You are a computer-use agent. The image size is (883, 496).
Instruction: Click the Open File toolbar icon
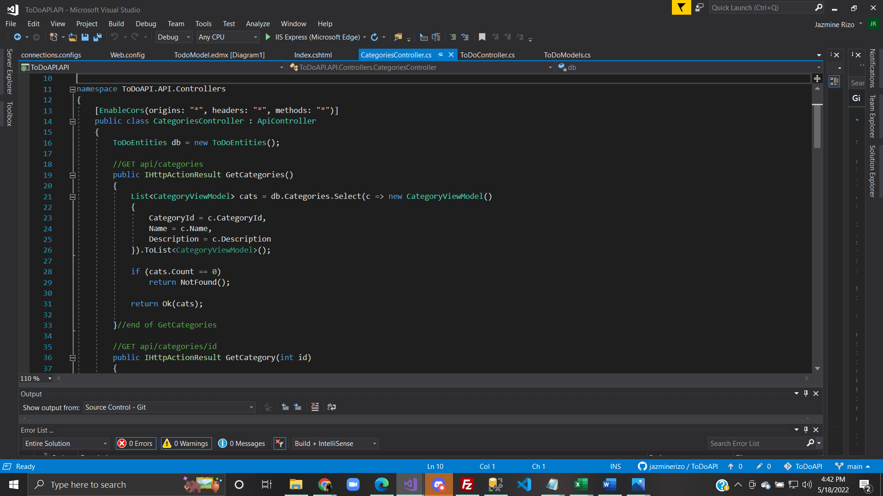(73, 37)
